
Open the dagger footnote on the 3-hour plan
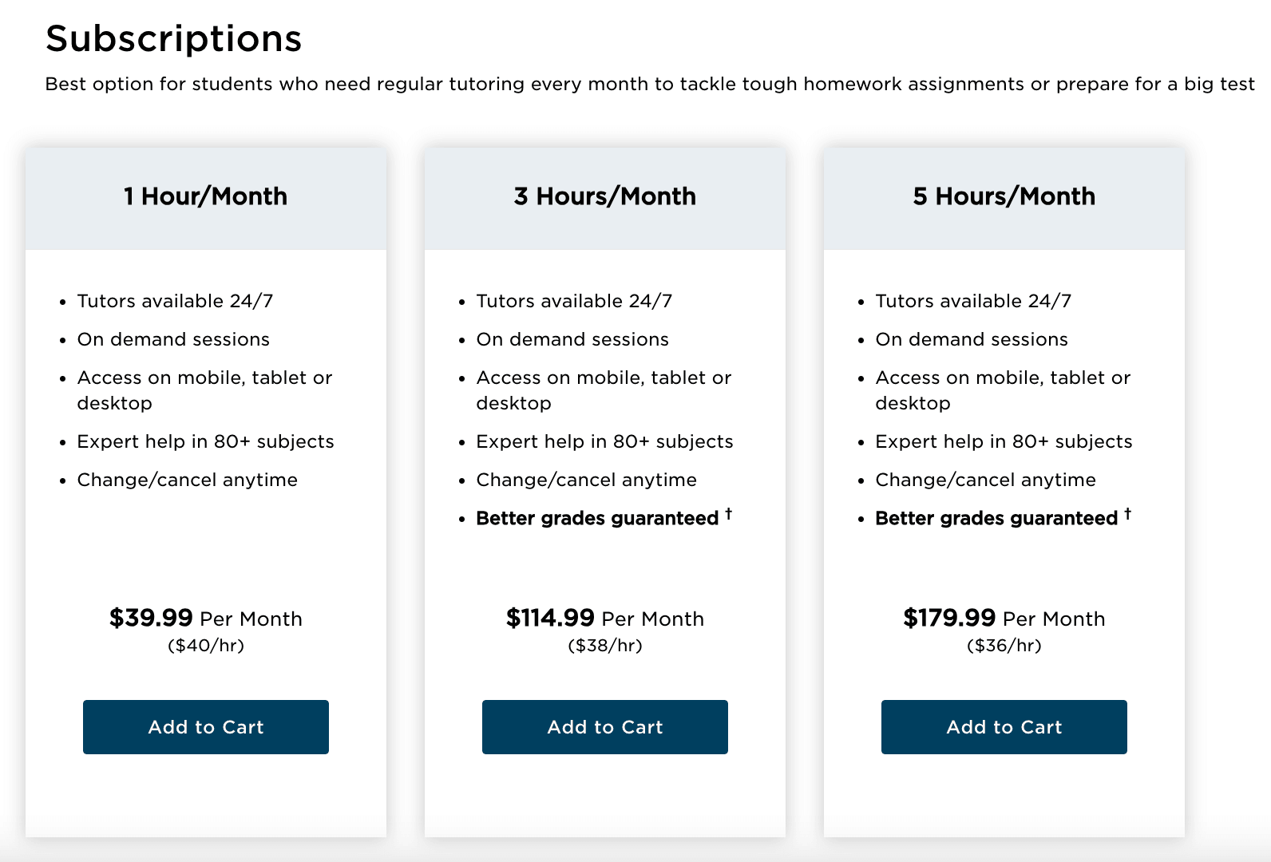(729, 512)
